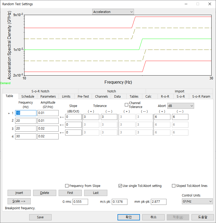Click the Amplitude field for row 2
216x223 pixels.
pyautogui.click(x=48, y=121)
